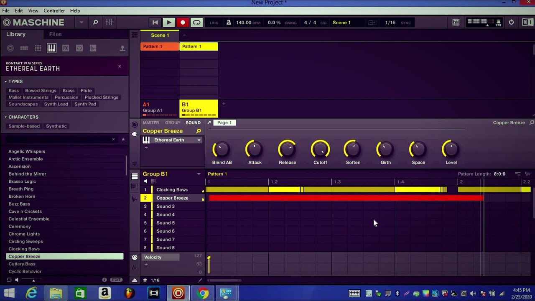This screenshot has height=301, width=535.
Task: Switch to user content icon
Action: [122, 48]
